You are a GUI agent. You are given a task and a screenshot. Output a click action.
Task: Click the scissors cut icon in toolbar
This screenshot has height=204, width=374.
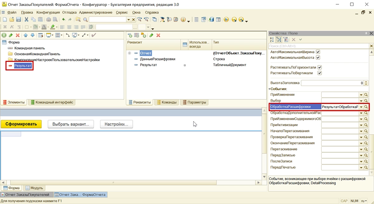pos(26,20)
